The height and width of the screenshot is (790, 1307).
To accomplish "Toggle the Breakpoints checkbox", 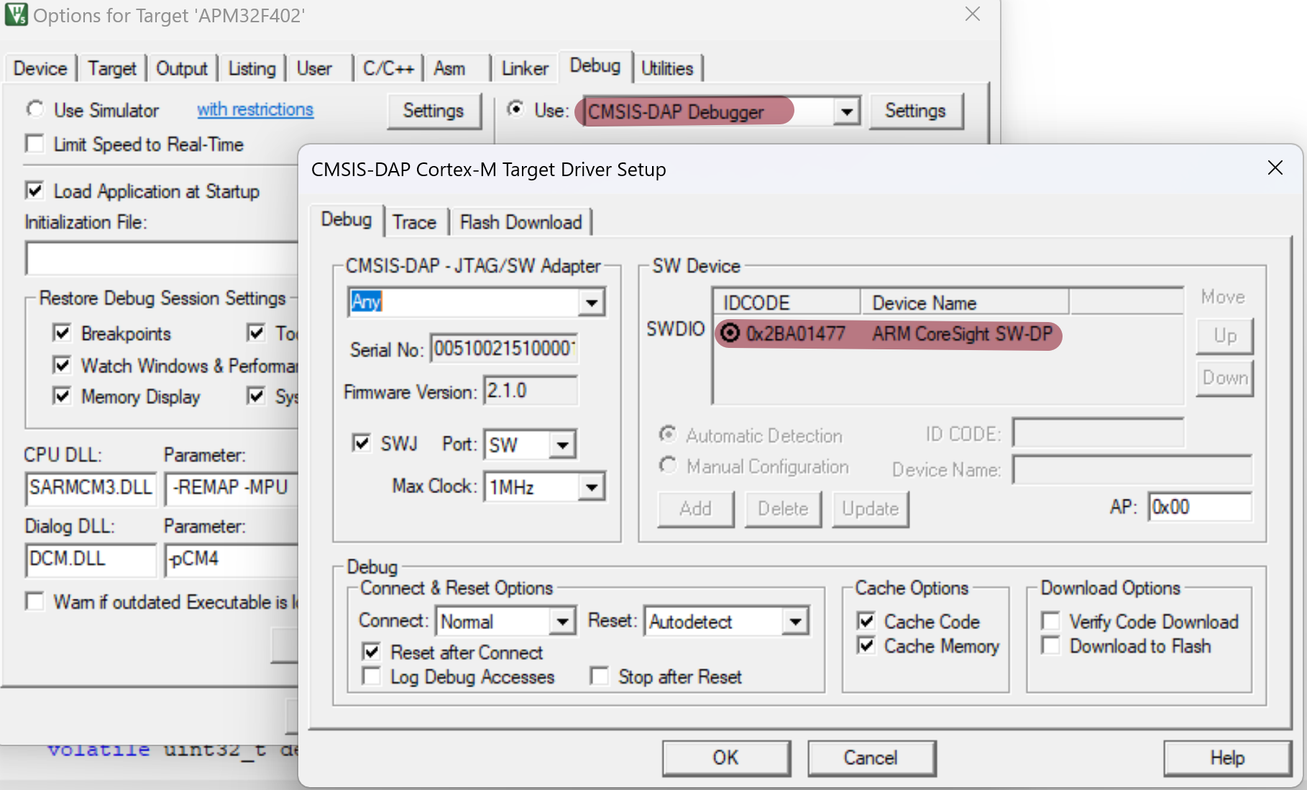I will coord(62,333).
